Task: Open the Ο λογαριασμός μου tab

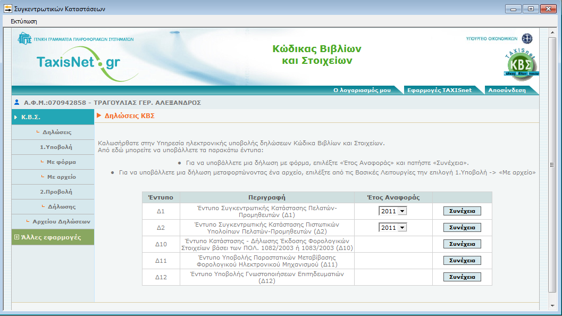Action: pyautogui.click(x=362, y=90)
